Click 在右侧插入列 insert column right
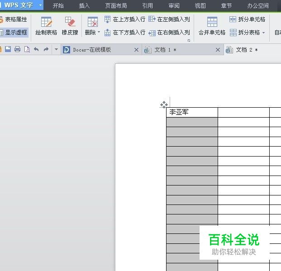 click(169, 33)
